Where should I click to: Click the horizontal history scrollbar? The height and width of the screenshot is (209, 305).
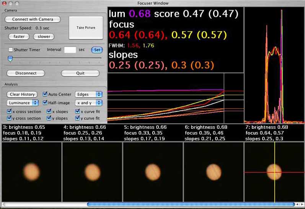pyautogui.click(x=191, y=204)
